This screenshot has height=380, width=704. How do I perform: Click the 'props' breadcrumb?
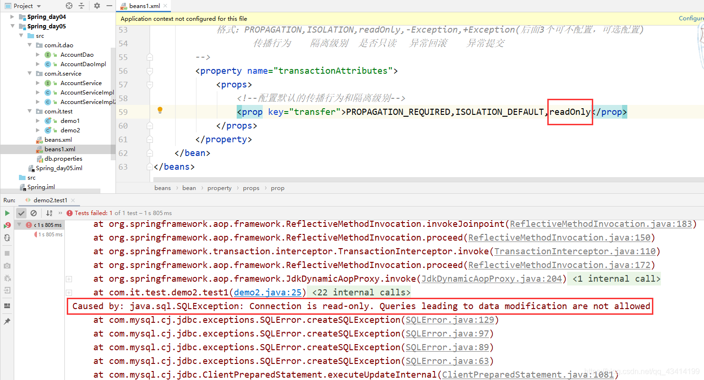click(x=251, y=188)
